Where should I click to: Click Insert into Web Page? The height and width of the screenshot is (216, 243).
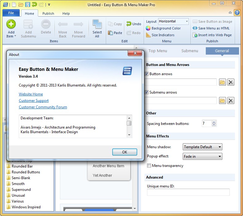[x=212, y=35]
